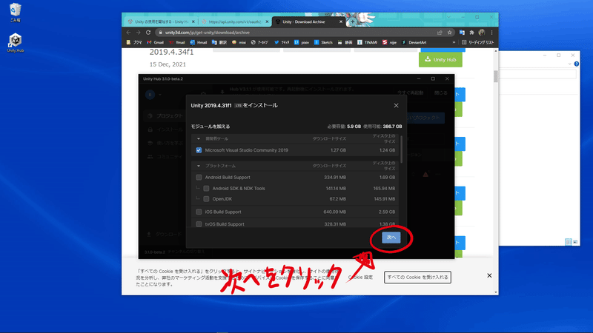The image size is (593, 333).
Task: Open the mixi bookmark
Action: (239, 43)
